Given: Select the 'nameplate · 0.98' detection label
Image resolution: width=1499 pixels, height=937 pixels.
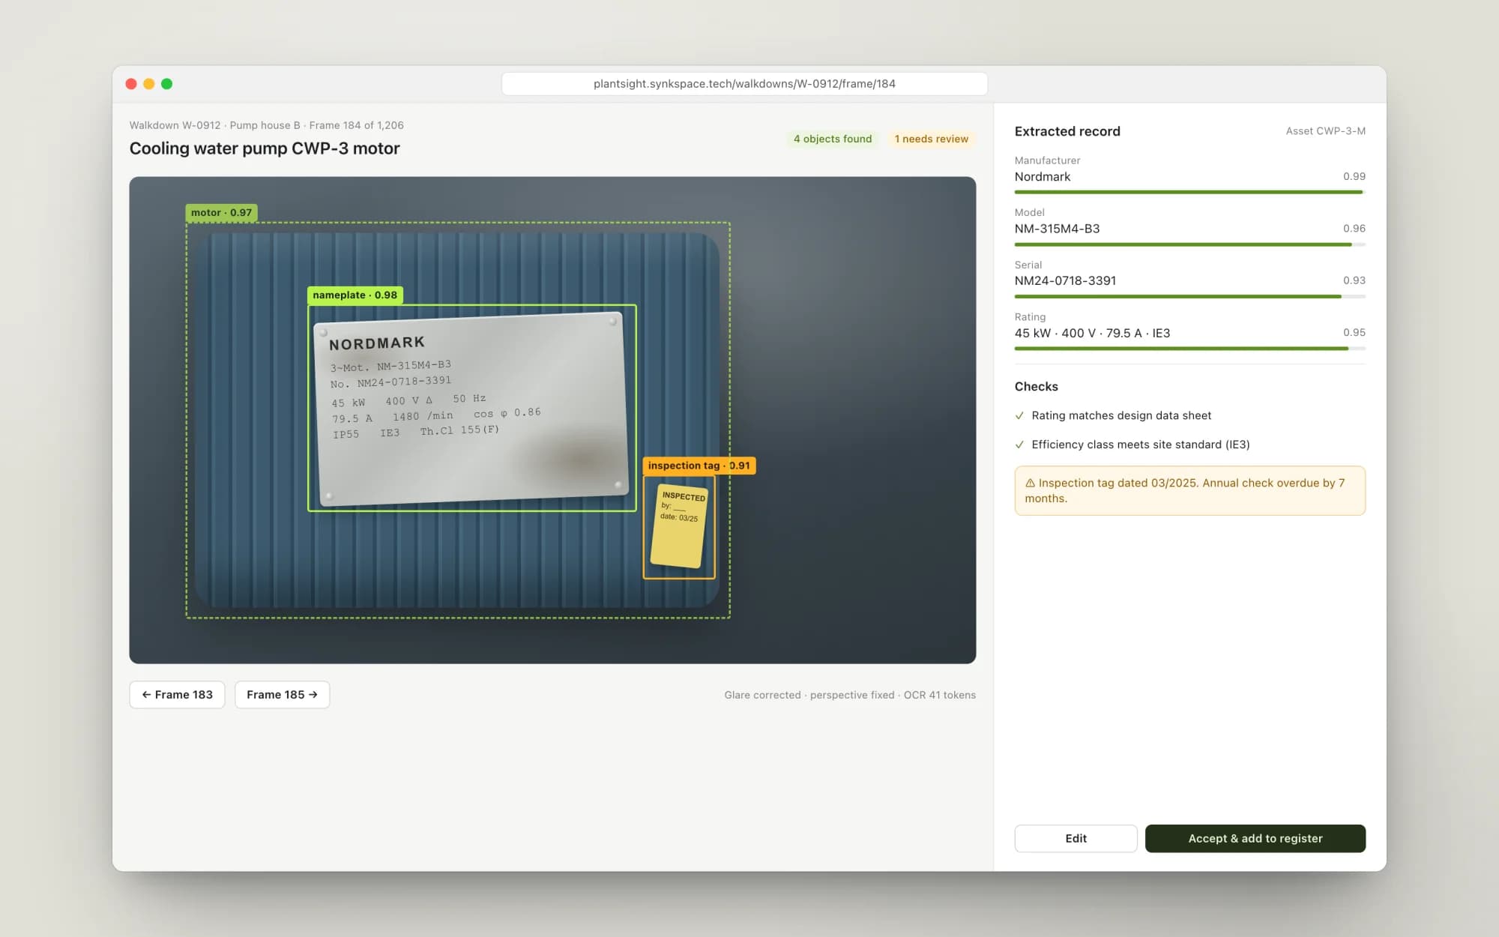Looking at the screenshot, I should point(355,295).
